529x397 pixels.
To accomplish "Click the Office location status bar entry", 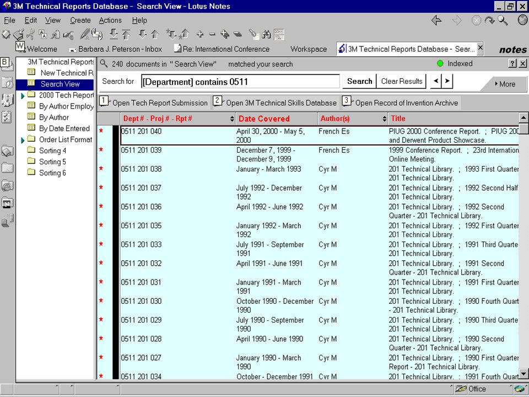I will coord(477,389).
